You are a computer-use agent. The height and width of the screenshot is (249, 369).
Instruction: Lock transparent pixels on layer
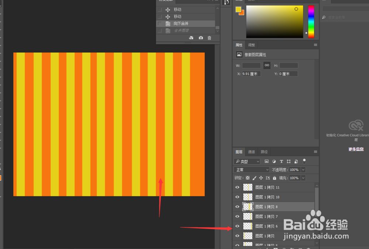click(x=248, y=178)
